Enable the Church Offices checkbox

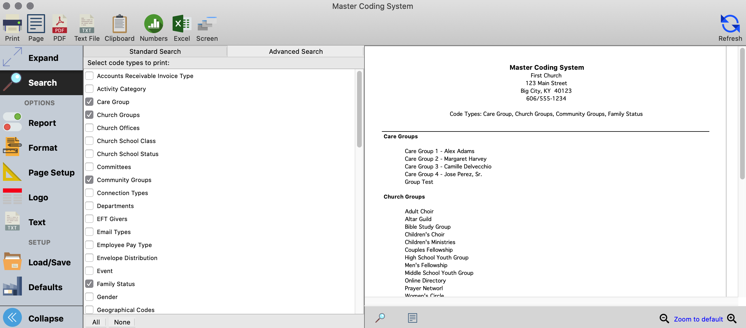click(89, 128)
